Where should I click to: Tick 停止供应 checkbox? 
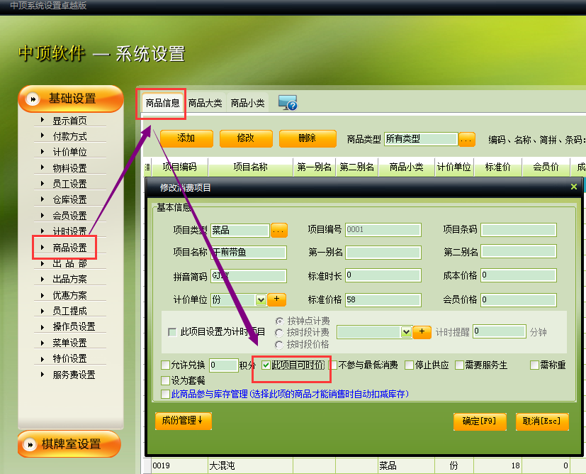click(x=410, y=365)
